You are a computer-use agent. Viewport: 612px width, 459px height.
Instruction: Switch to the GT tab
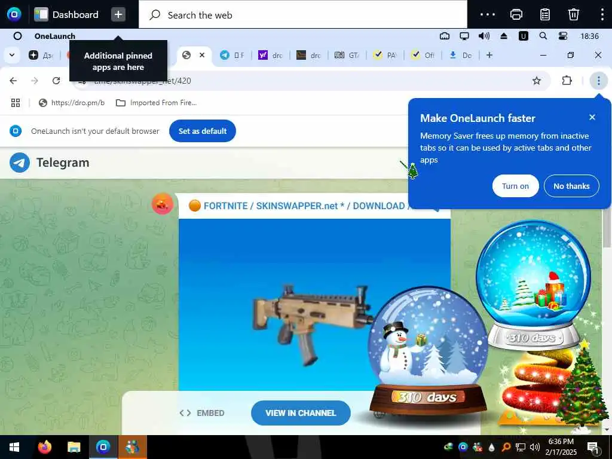347,55
